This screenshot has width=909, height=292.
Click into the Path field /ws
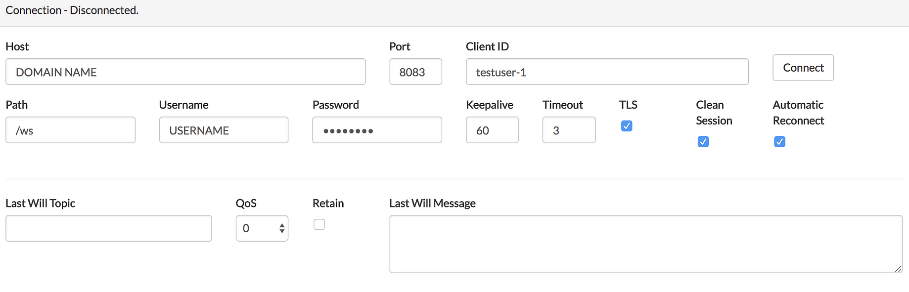70,130
